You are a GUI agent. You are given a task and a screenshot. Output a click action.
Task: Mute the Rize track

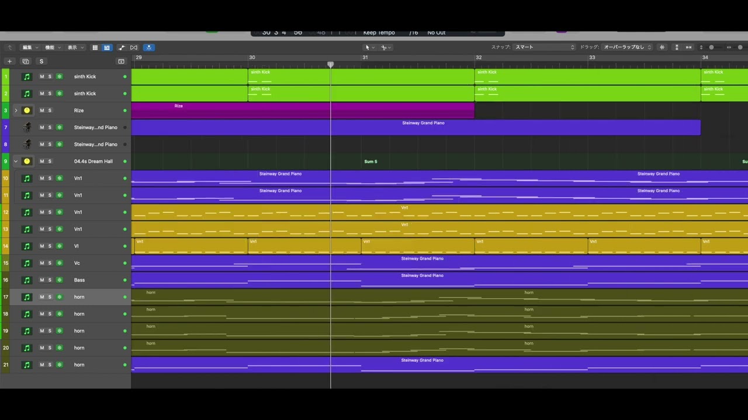click(x=41, y=110)
